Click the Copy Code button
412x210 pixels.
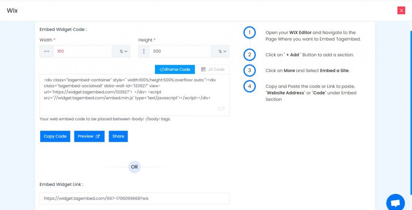coord(55,136)
